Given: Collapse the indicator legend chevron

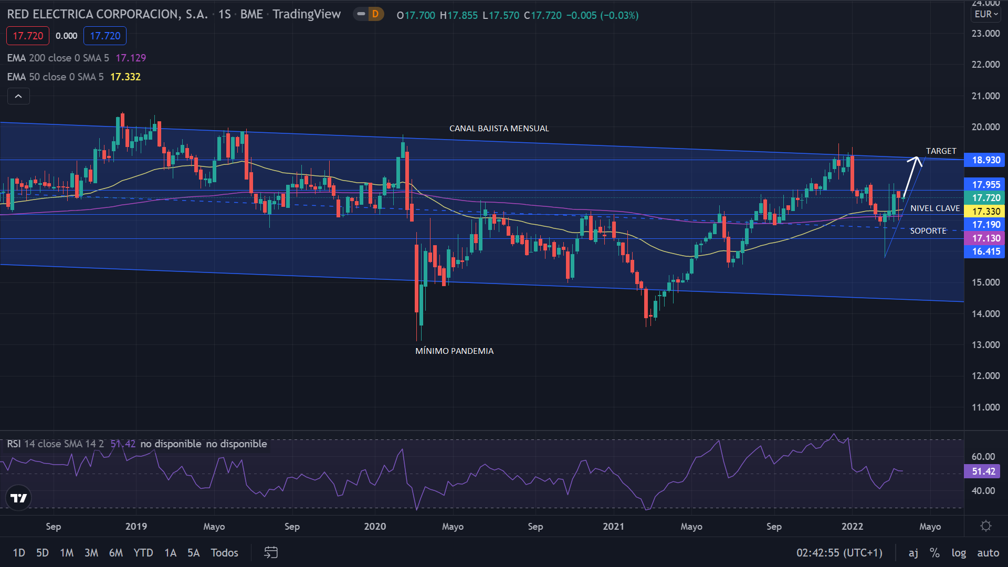Looking at the screenshot, I should tap(18, 97).
